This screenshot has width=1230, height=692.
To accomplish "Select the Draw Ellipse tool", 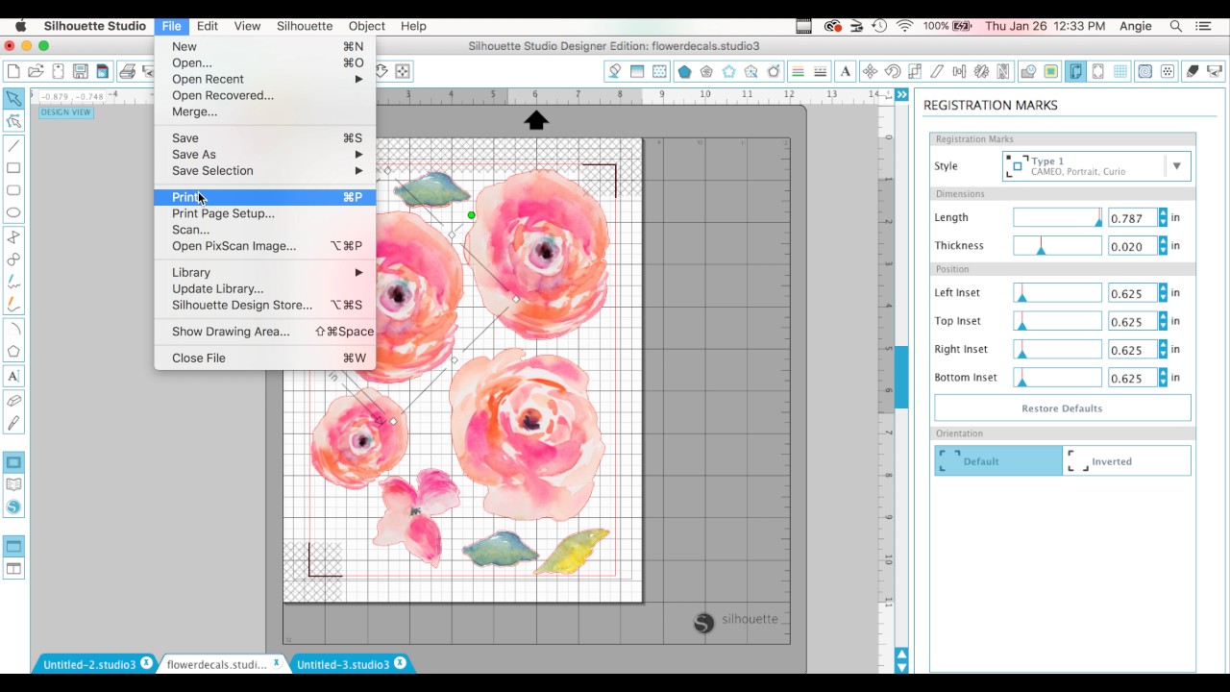I will [x=13, y=212].
